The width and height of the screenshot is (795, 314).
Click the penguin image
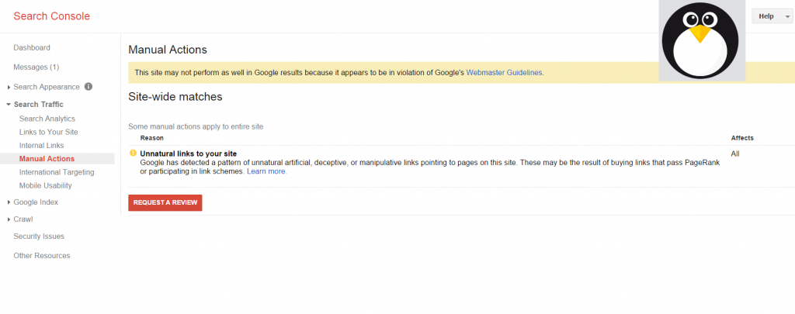702,40
